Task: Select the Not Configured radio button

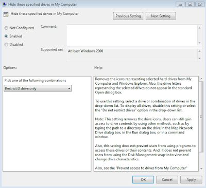Action: [x=6, y=28]
